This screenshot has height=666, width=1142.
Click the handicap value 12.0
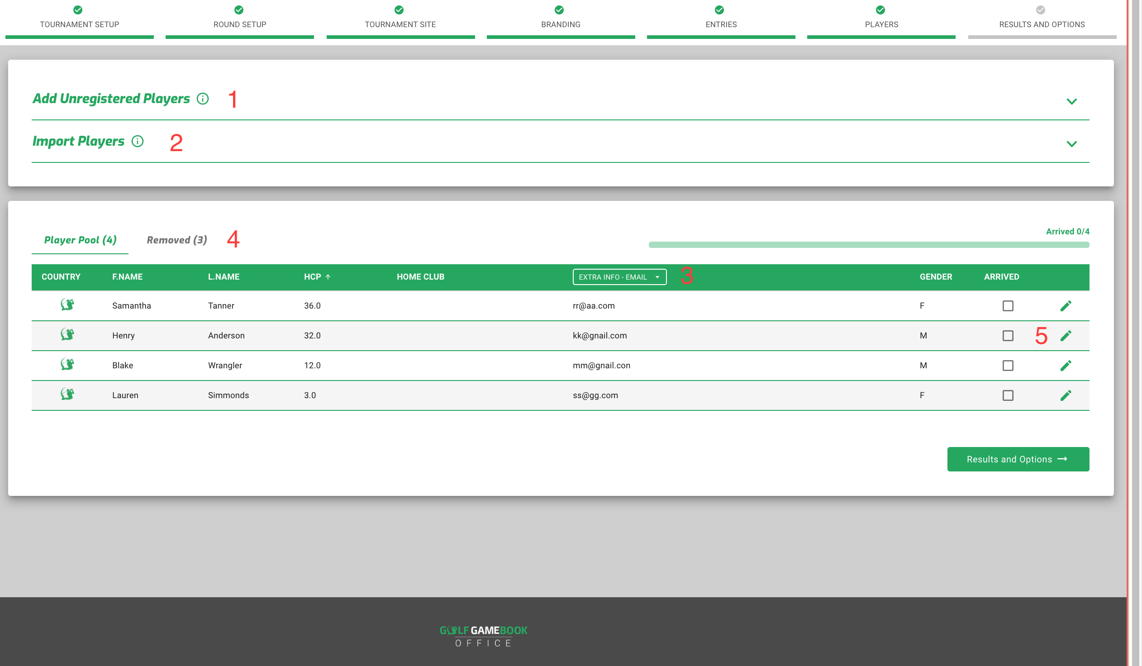click(313, 366)
